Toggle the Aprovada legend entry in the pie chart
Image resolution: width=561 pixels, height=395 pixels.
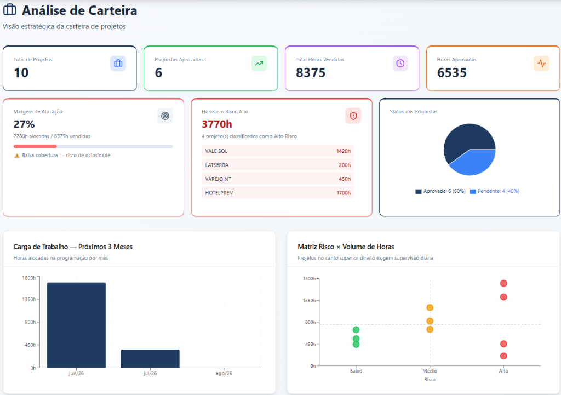coord(440,191)
